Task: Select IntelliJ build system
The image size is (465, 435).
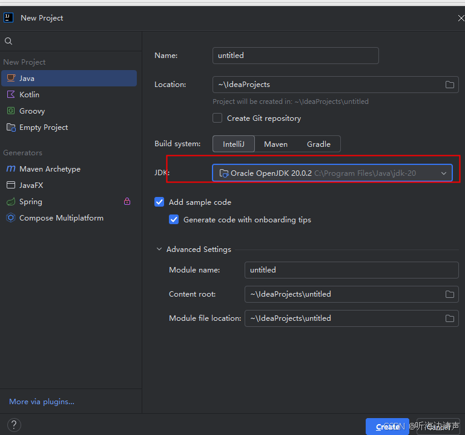Action: (x=234, y=144)
